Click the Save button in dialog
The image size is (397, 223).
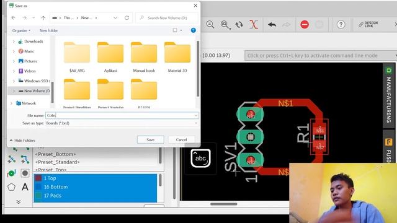pos(150,139)
